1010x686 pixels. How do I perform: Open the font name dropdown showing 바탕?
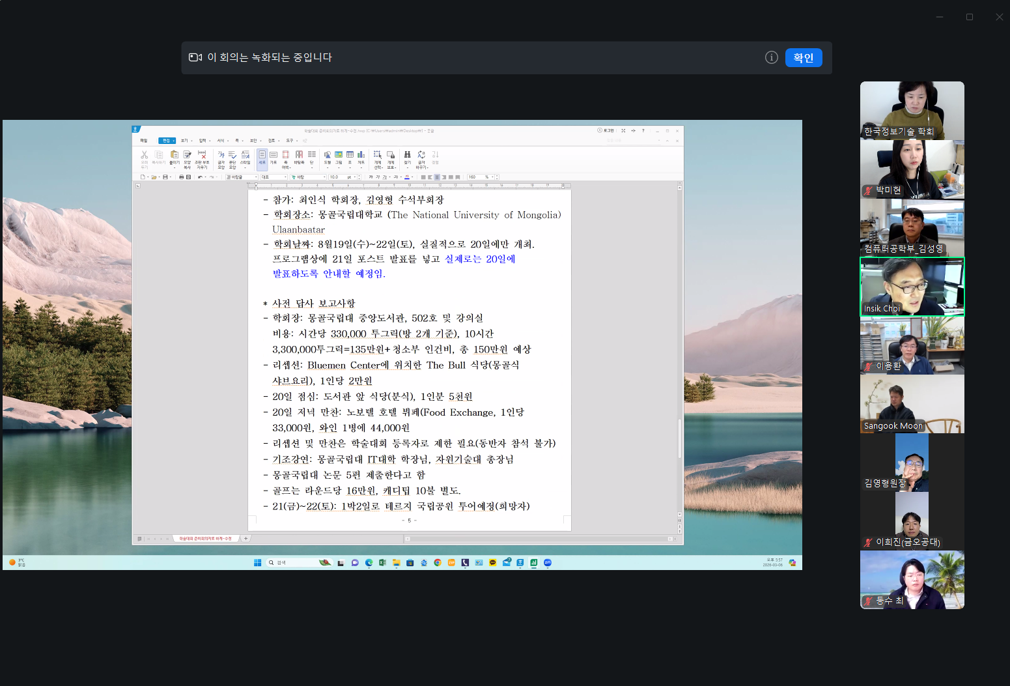(308, 177)
